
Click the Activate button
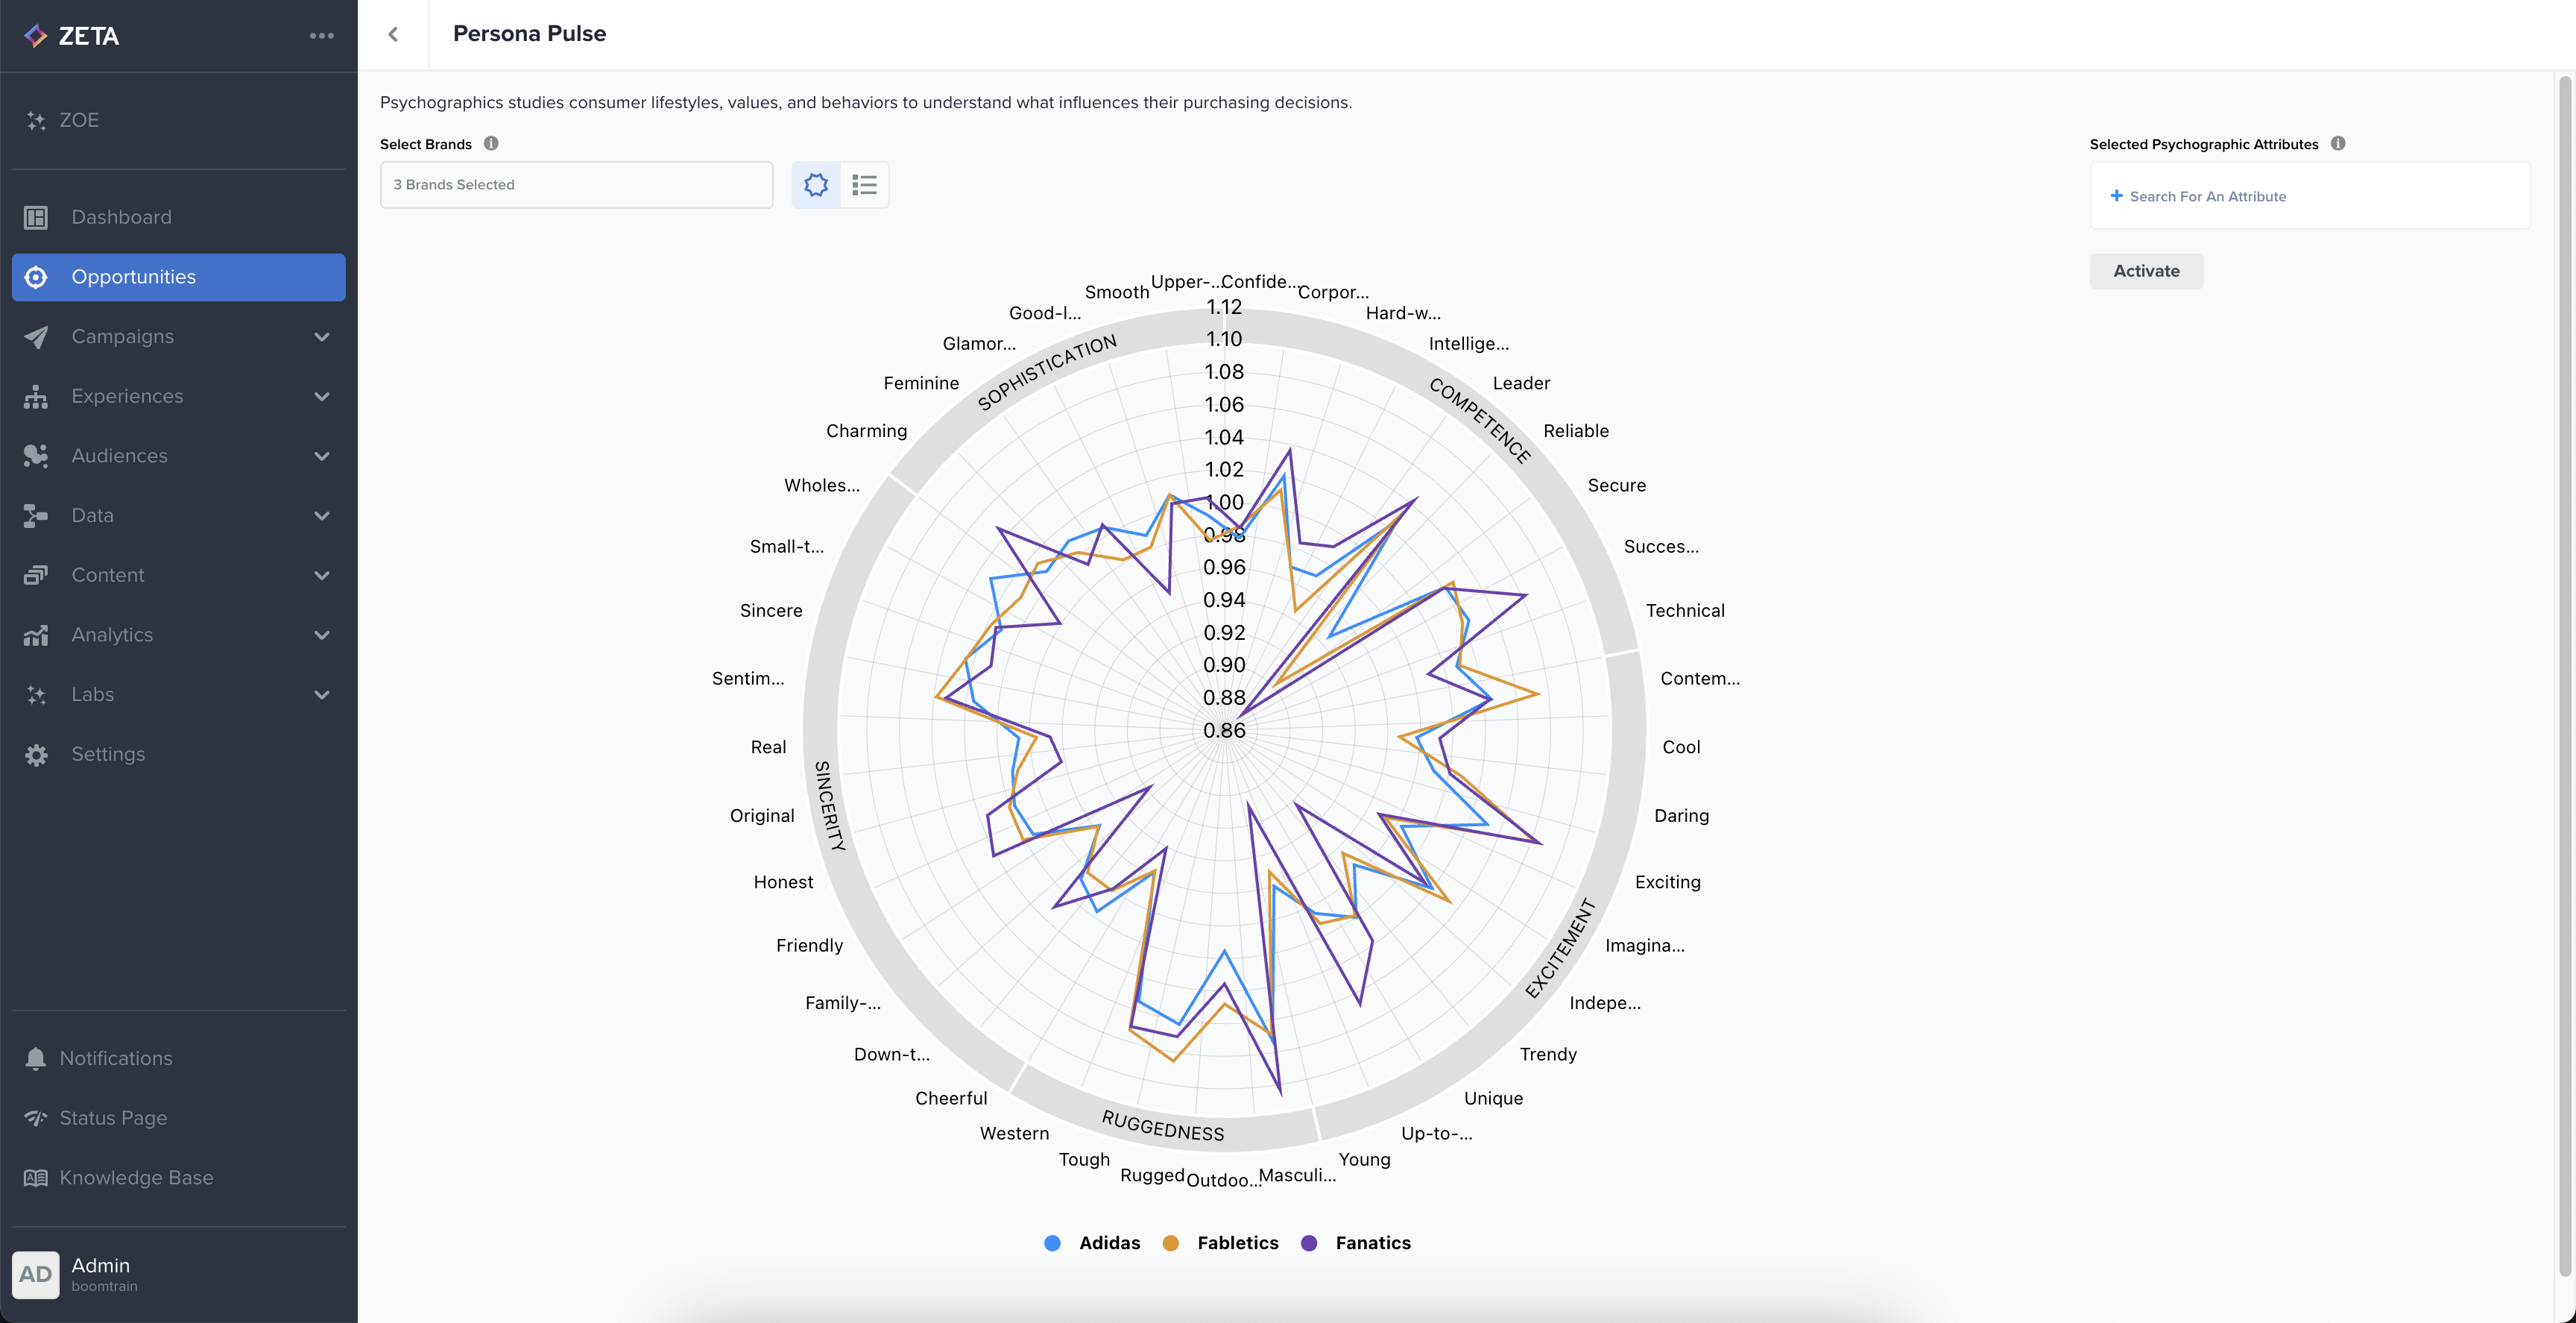[x=2145, y=270]
